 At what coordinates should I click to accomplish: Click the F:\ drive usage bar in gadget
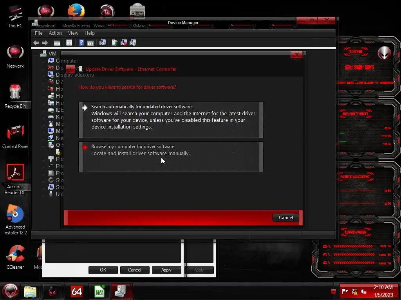click(x=354, y=255)
